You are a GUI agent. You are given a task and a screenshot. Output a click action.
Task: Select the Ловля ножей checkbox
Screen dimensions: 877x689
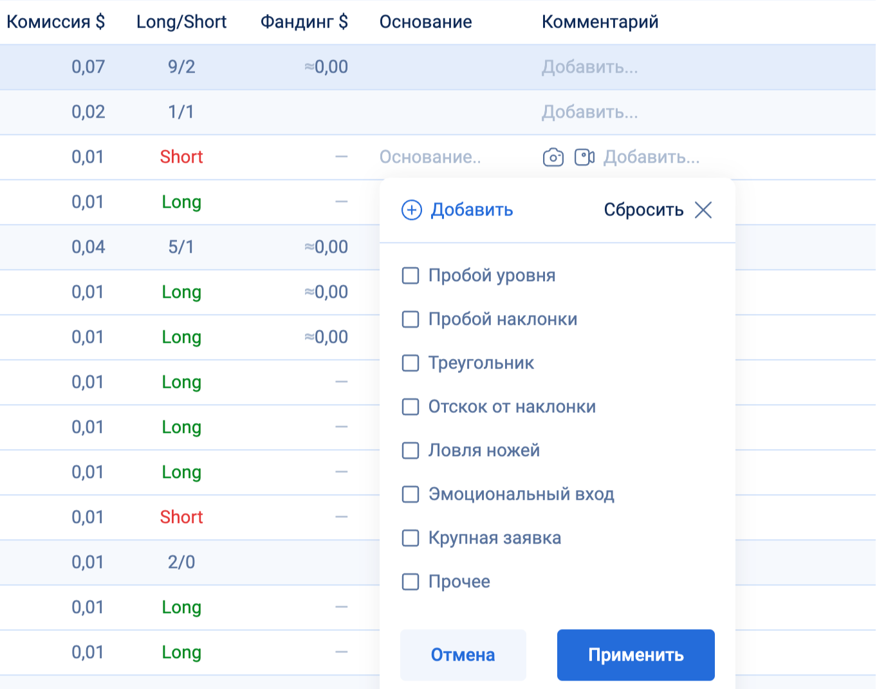[411, 450]
